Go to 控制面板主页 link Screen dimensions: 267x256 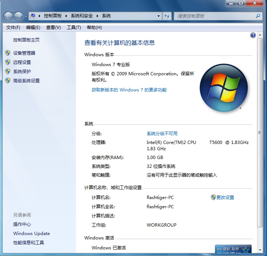[26, 40]
